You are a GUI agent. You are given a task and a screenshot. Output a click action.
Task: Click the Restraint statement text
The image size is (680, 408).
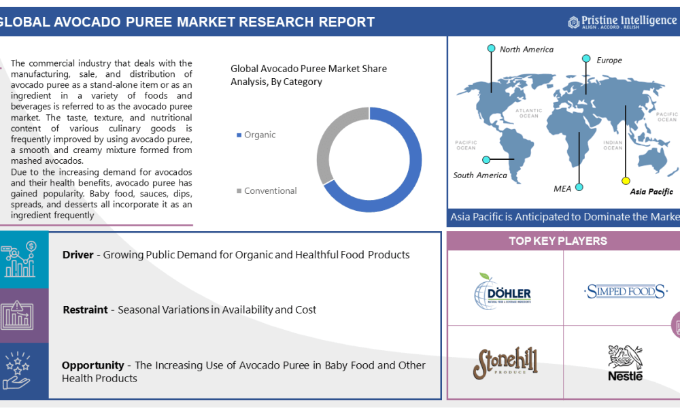190,310
